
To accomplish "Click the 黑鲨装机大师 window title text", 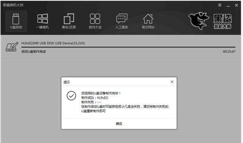I will [x=13, y=5].
